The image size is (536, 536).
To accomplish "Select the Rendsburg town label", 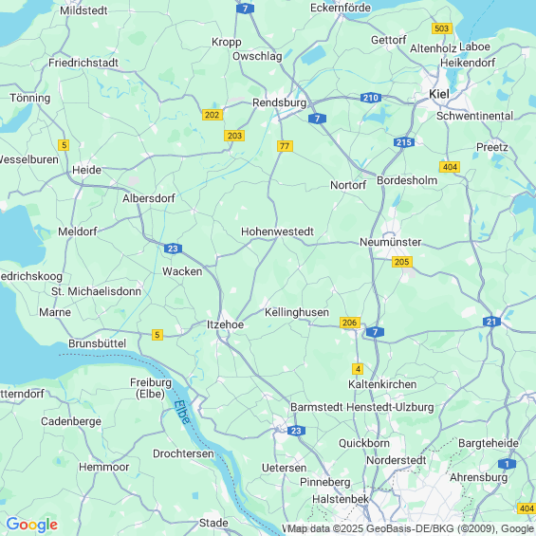I will tap(279, 102).
